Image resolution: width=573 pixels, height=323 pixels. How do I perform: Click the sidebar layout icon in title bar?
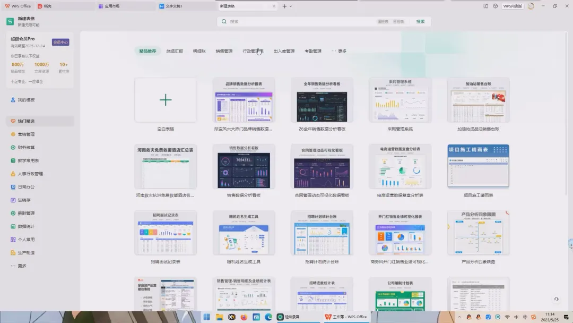pos(485,6)
